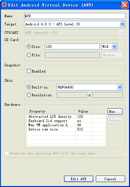Enable the Snapshot checkbox
This screenshot has width=130, height=187.
pyautogui.click(x=29, y=71)
